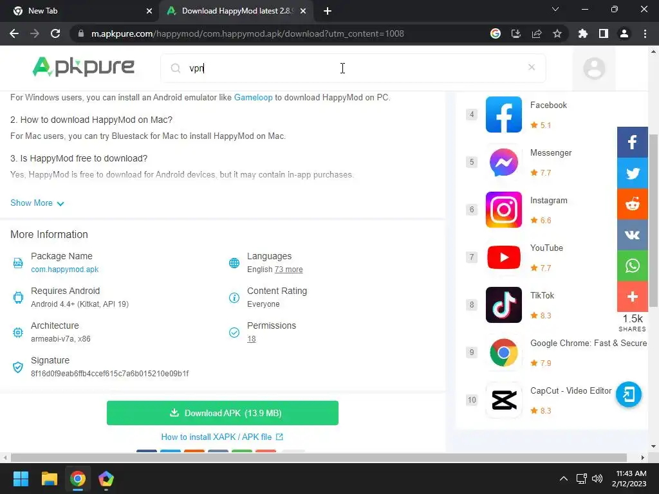View 73 more languages
This screenshot has height=494, width=659.
288,270
